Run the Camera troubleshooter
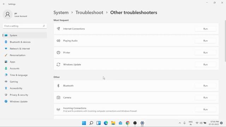This screenshot has height=127, width=226. pyautogui.click(x=206, y=97)
